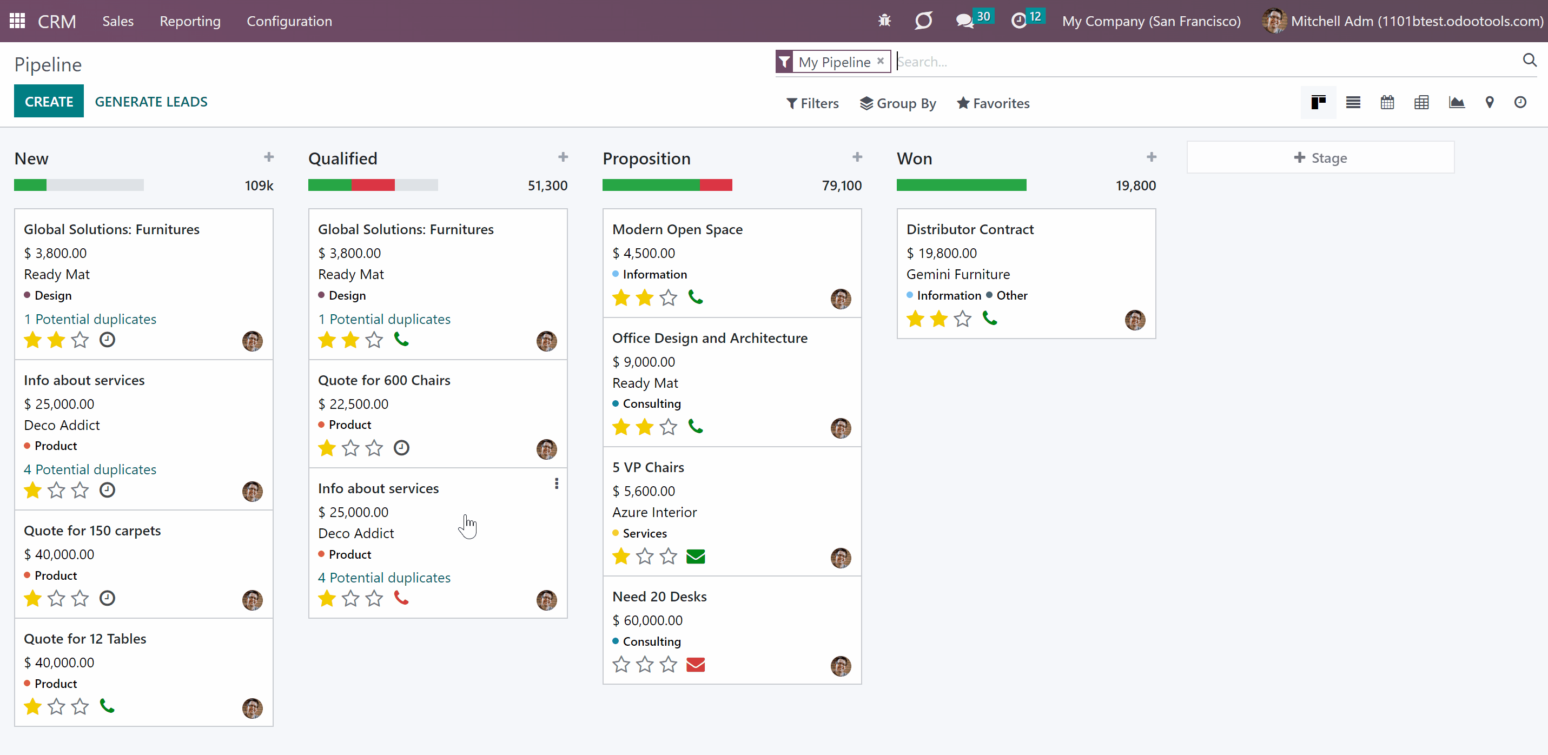Expand the Filters dropdown

812,103
